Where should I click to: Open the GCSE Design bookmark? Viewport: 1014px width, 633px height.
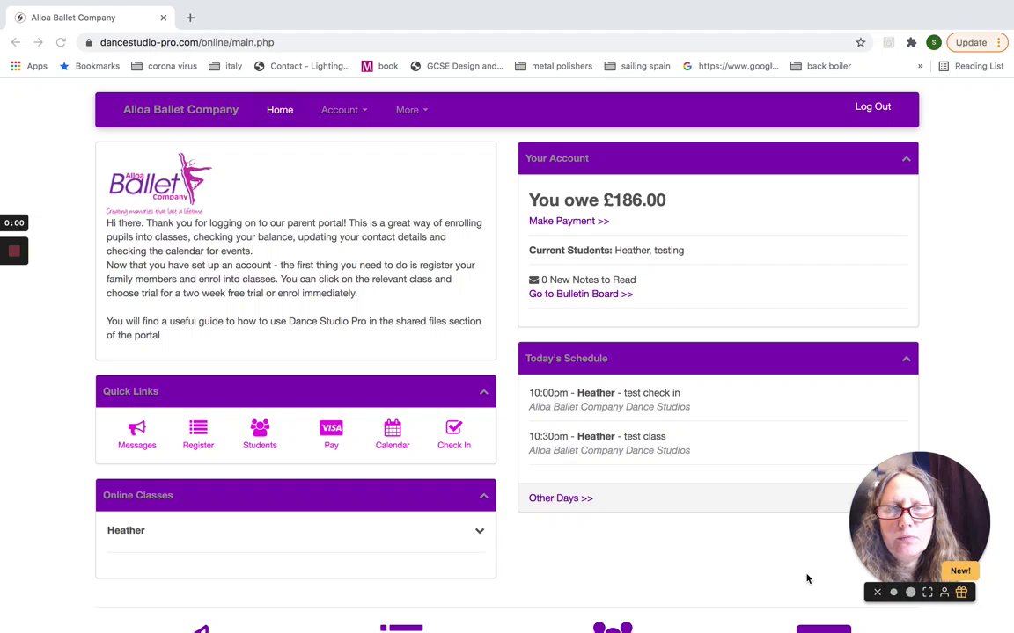click(457, 66)
